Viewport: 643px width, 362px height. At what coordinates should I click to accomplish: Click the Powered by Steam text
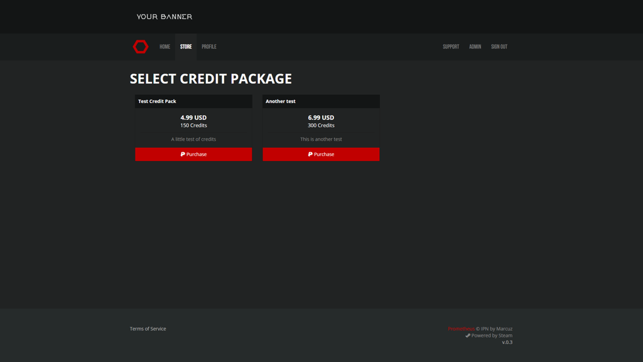click(x=492, y=336)
